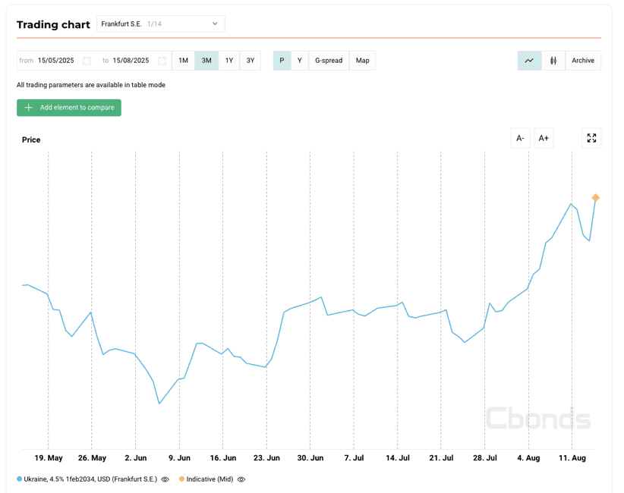
Task: Open the Frankfurt S.E. exchange dropdown
Action: point(161,24)
